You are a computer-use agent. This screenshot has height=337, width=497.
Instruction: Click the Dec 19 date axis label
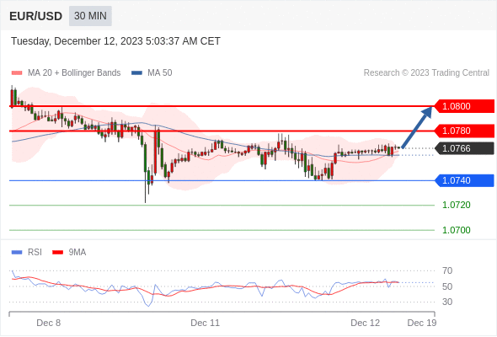click(x=422, y=323)
